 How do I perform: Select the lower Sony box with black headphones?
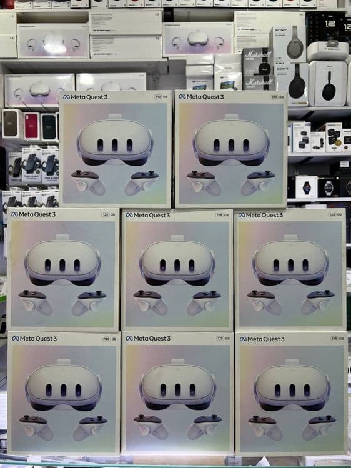[x=292, y=85]
